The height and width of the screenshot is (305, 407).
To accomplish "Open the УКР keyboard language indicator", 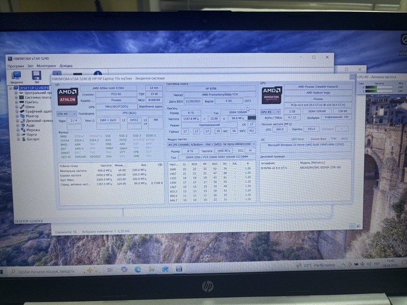I will [377, 264].
